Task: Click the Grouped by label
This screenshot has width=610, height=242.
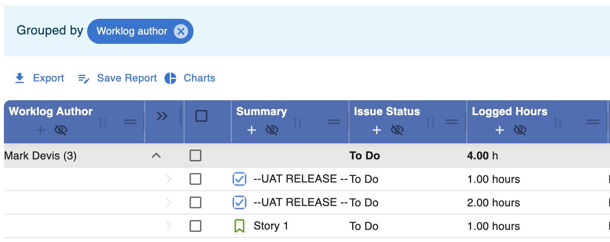Action: 50,31
